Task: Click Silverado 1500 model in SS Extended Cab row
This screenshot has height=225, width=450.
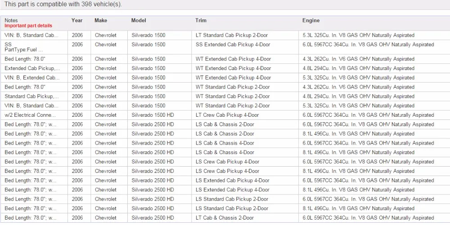Action: click(148, 44)
